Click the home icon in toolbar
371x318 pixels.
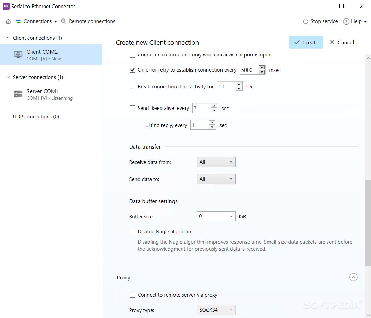click(x=8, y=21)
